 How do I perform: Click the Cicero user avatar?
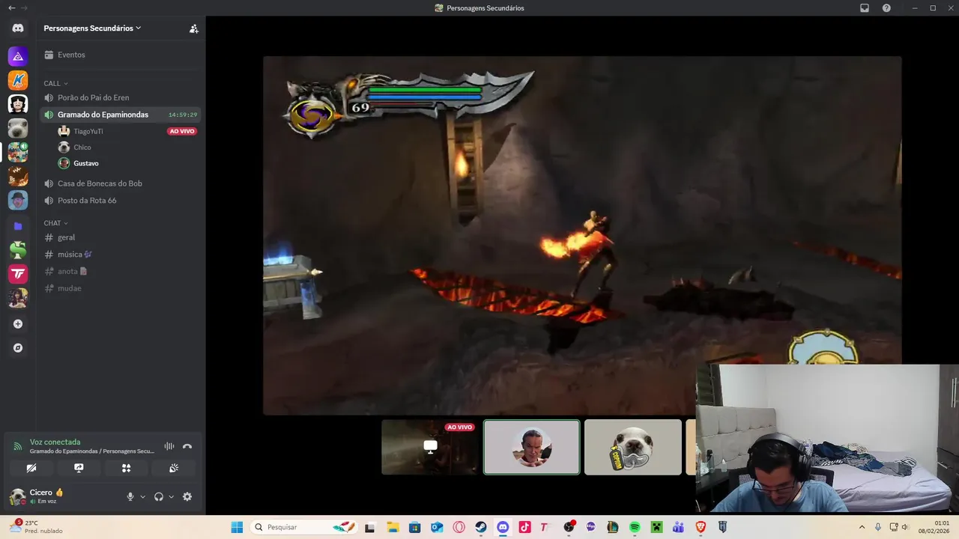[x=17, y=496]
